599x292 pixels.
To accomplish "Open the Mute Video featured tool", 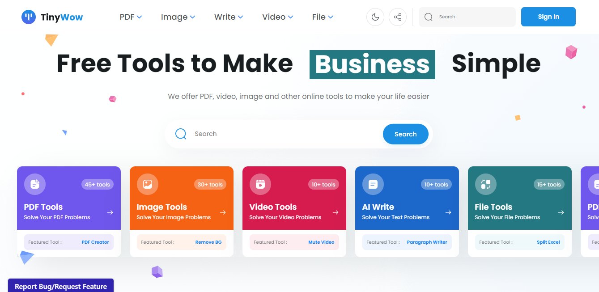I will 321,242.
